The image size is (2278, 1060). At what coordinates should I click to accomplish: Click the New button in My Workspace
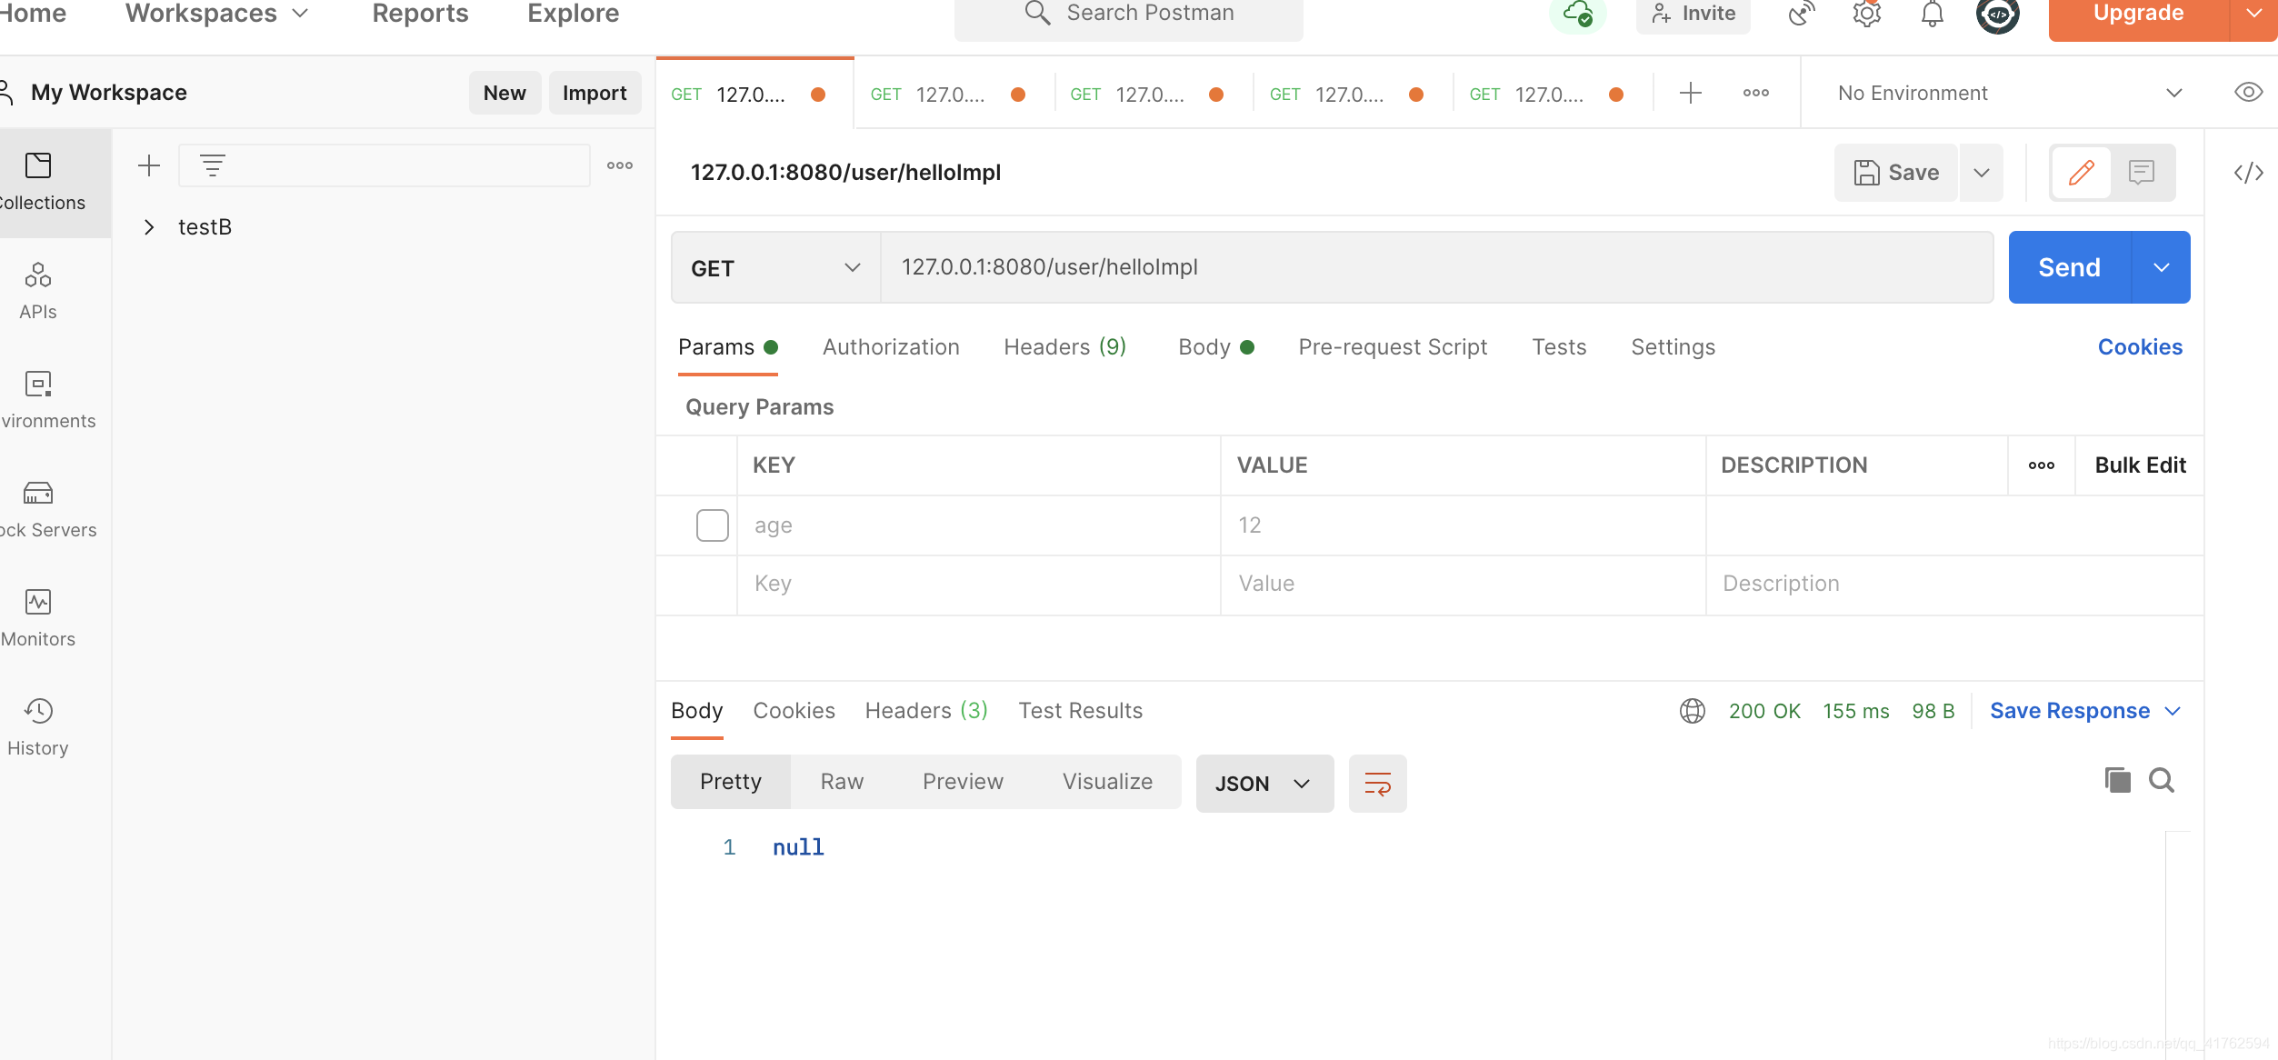tap(505, 93)
